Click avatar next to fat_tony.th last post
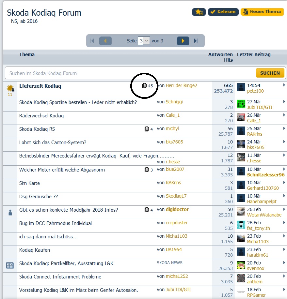This screenshot has height=299, width=287. point(241,225)
